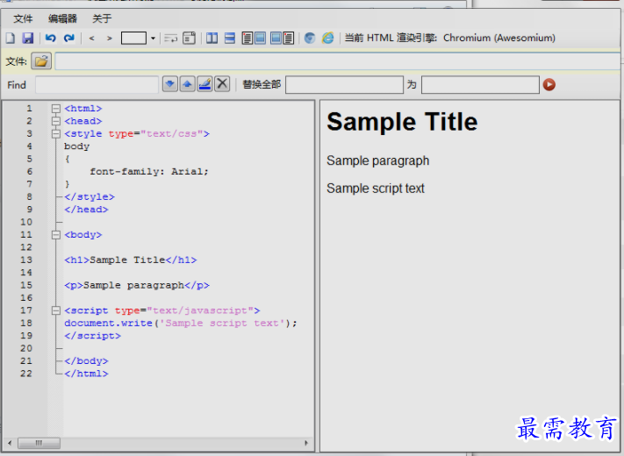Redo the last undone edit
Screen dimensions: 624x456
click(69, 39)
